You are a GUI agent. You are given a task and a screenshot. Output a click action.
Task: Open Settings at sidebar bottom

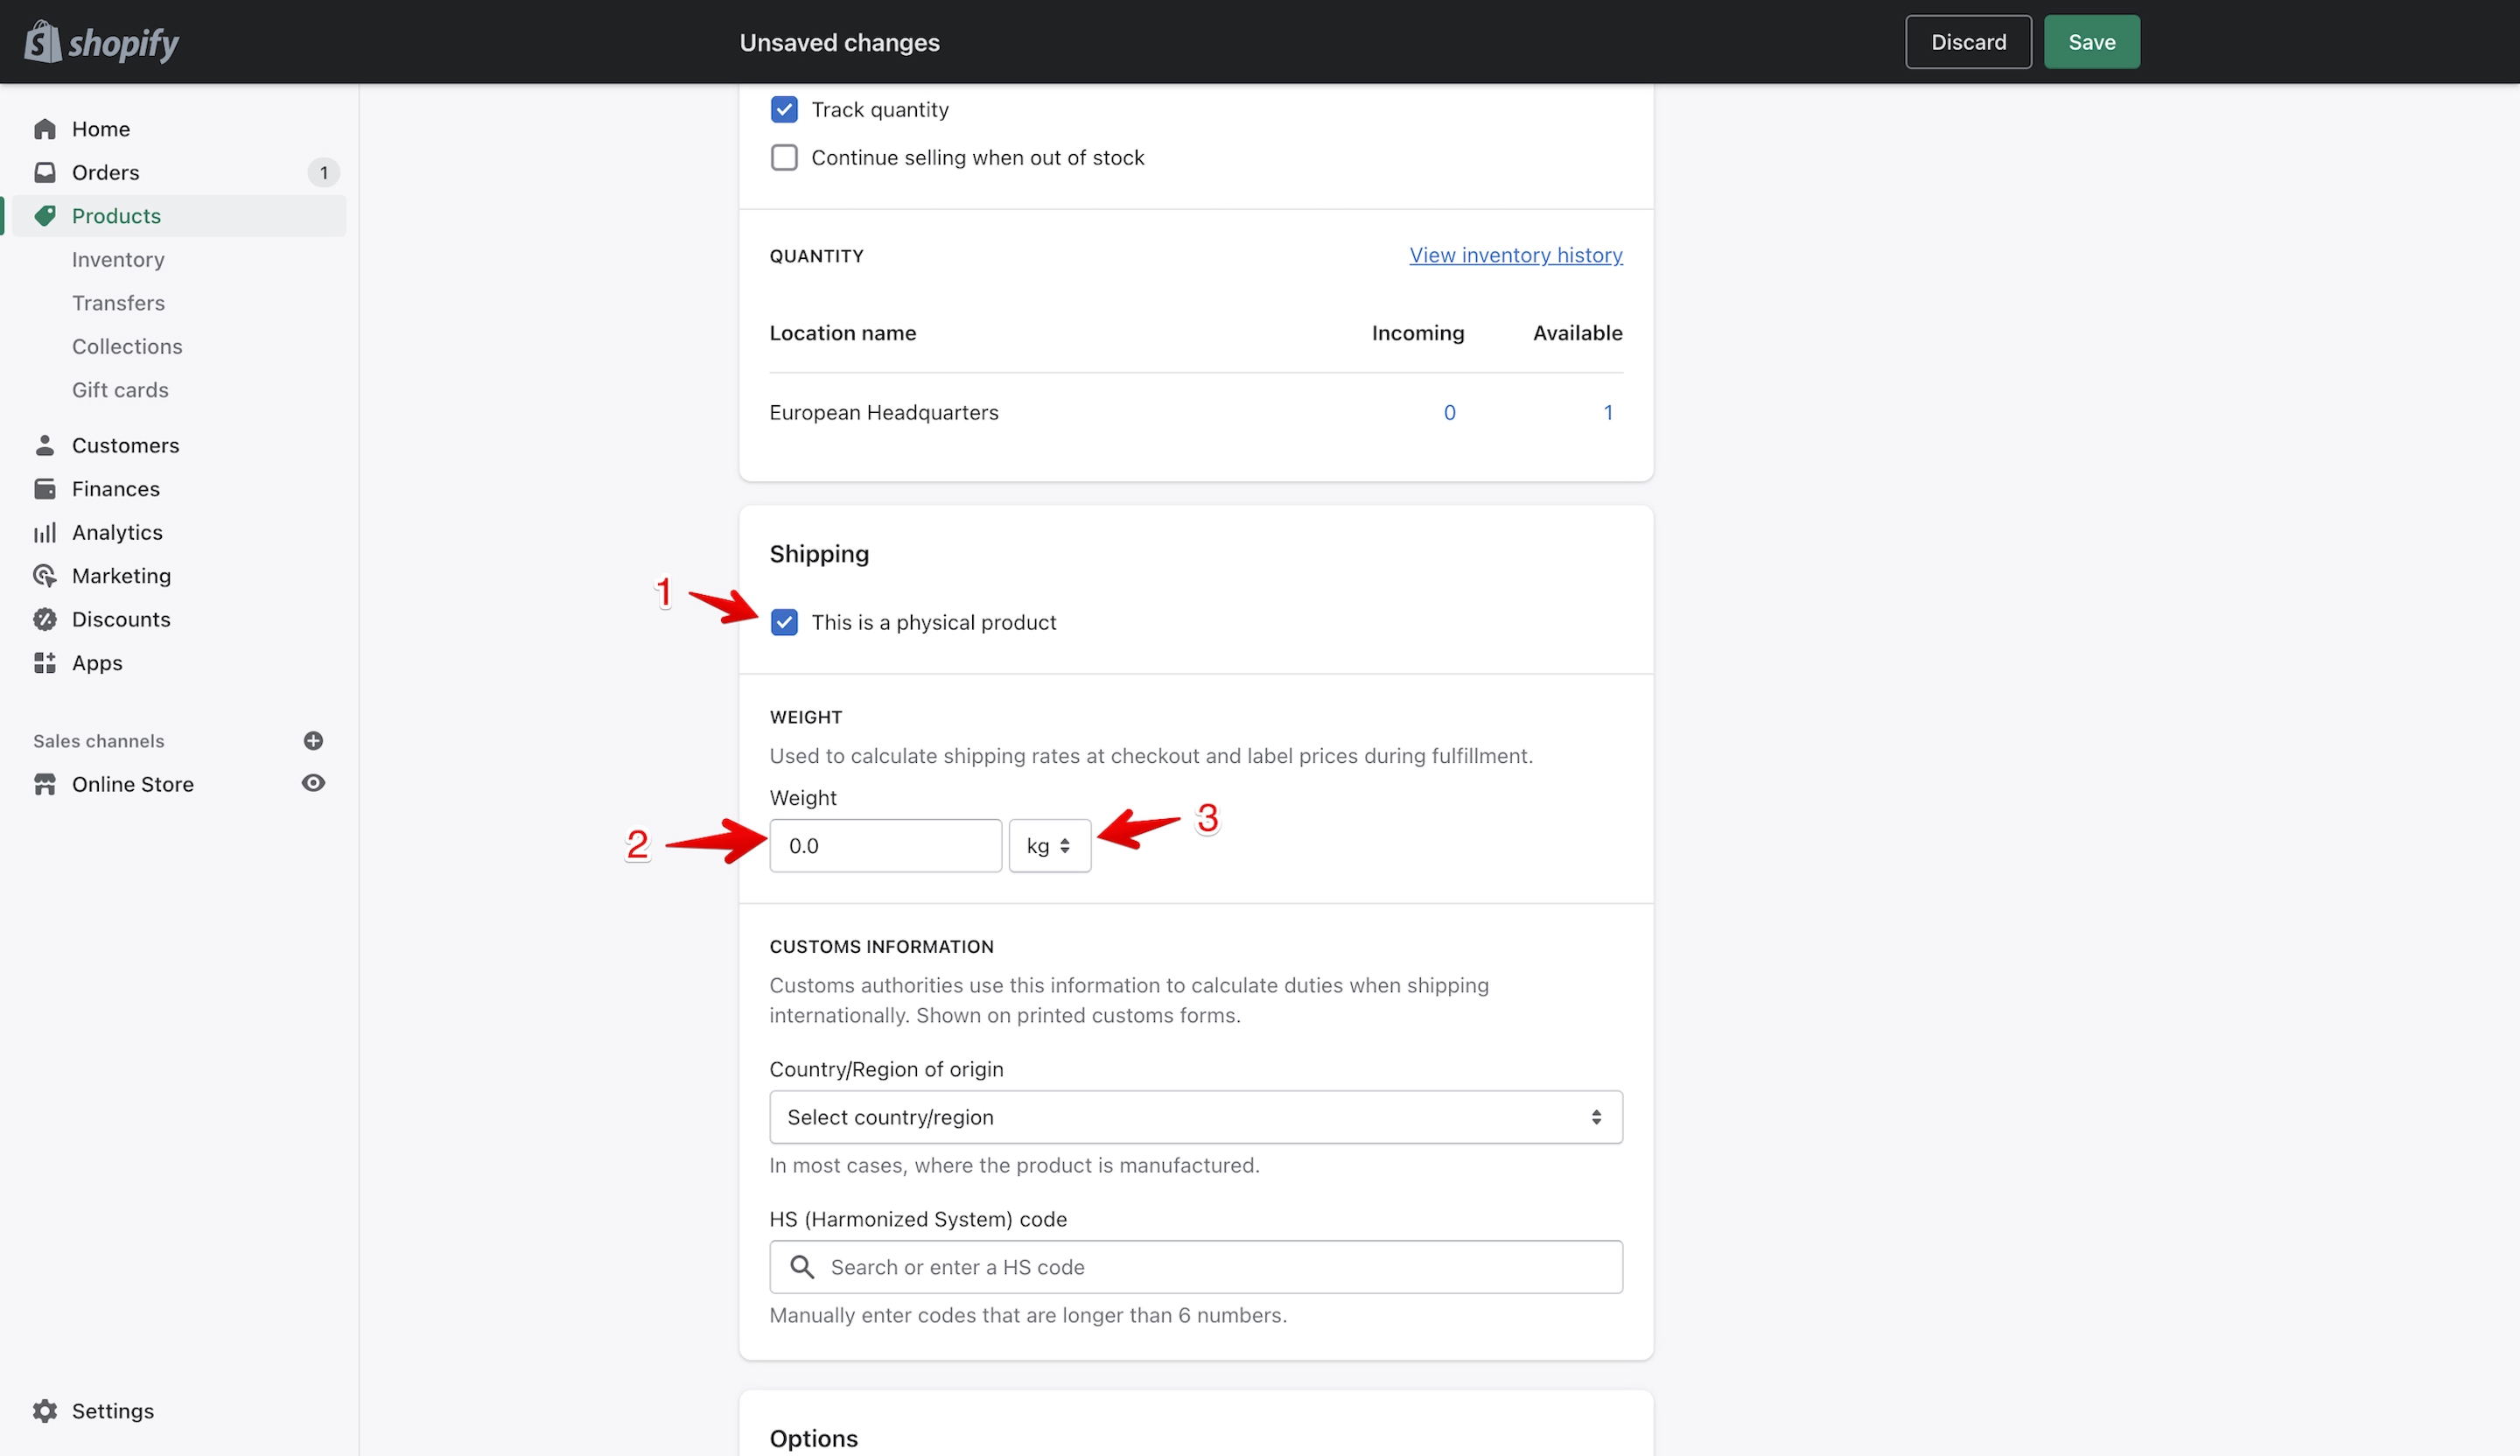(x=113, y=1411)
